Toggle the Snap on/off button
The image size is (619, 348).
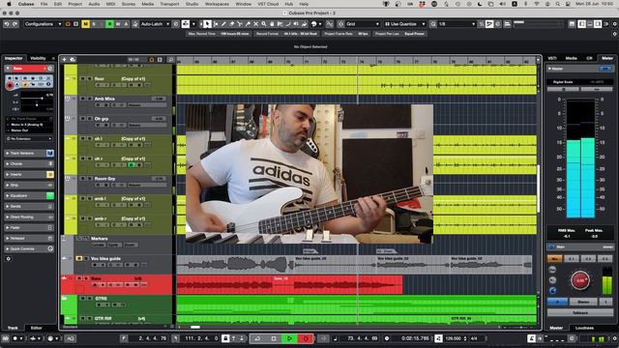(340, 24)
